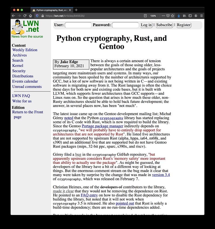Open the Weekly Edition link
This screenshot has width=215, height=229.
[x=25, y=50]
